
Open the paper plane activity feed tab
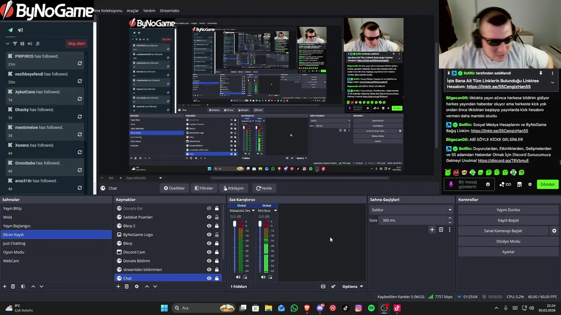[11, 30]
